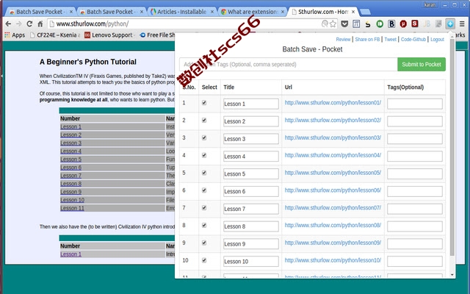The width and height of the screenshot is (470, 294).
Task: Click the Lesson 11 link on the tutorial page
Action: [x=72, y=208]
